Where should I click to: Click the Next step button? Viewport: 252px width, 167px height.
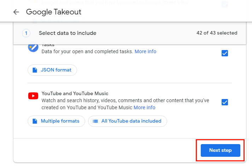(x=220, y=150)
